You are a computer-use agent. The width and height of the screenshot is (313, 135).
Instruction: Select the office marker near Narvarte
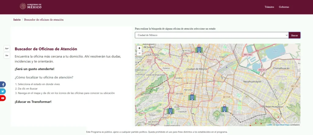coord(192,96)
